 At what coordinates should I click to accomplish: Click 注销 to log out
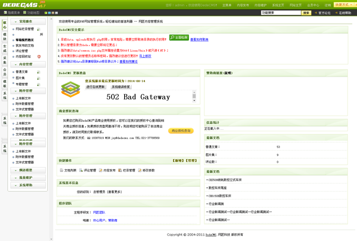328,5
